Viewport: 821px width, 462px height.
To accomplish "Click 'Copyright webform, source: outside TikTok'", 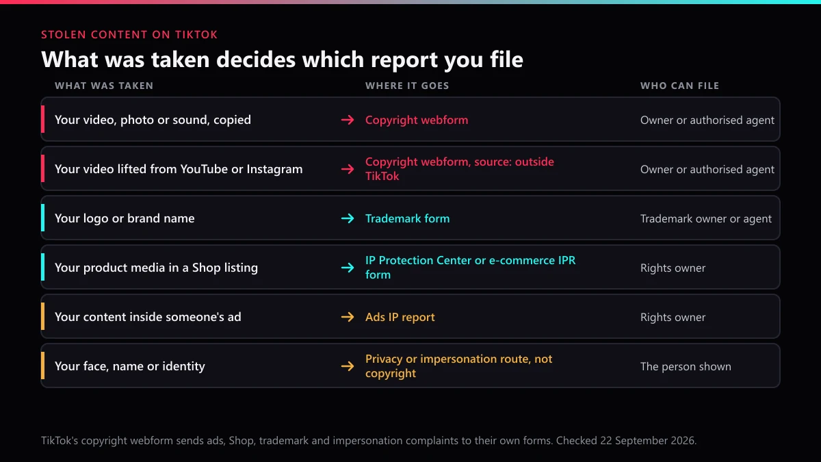I will pyautogui.click(x=460, y=169).
